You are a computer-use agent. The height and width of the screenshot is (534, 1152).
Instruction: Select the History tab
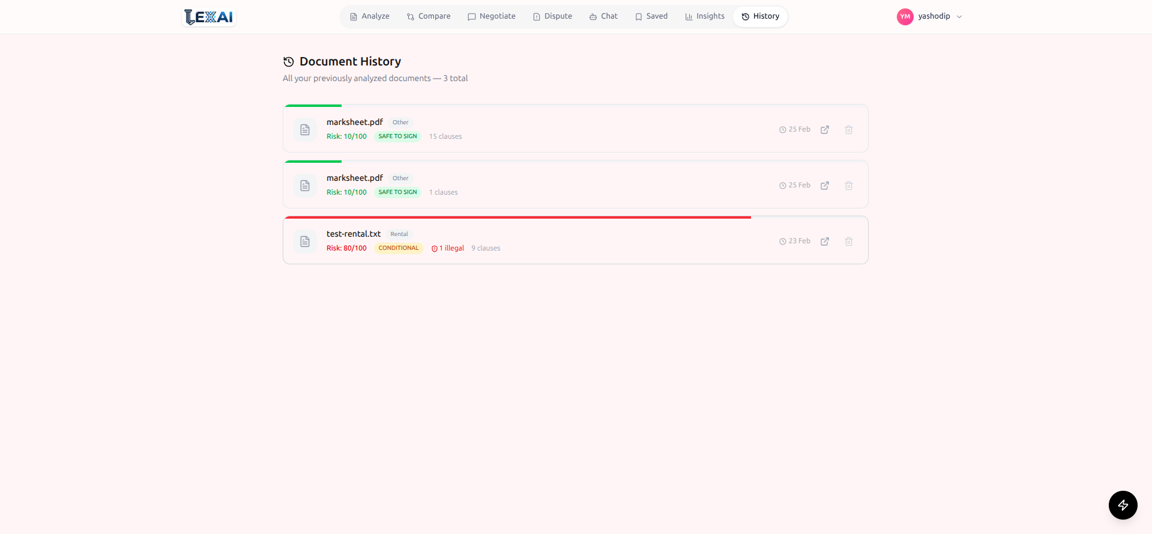coord(761,16)
